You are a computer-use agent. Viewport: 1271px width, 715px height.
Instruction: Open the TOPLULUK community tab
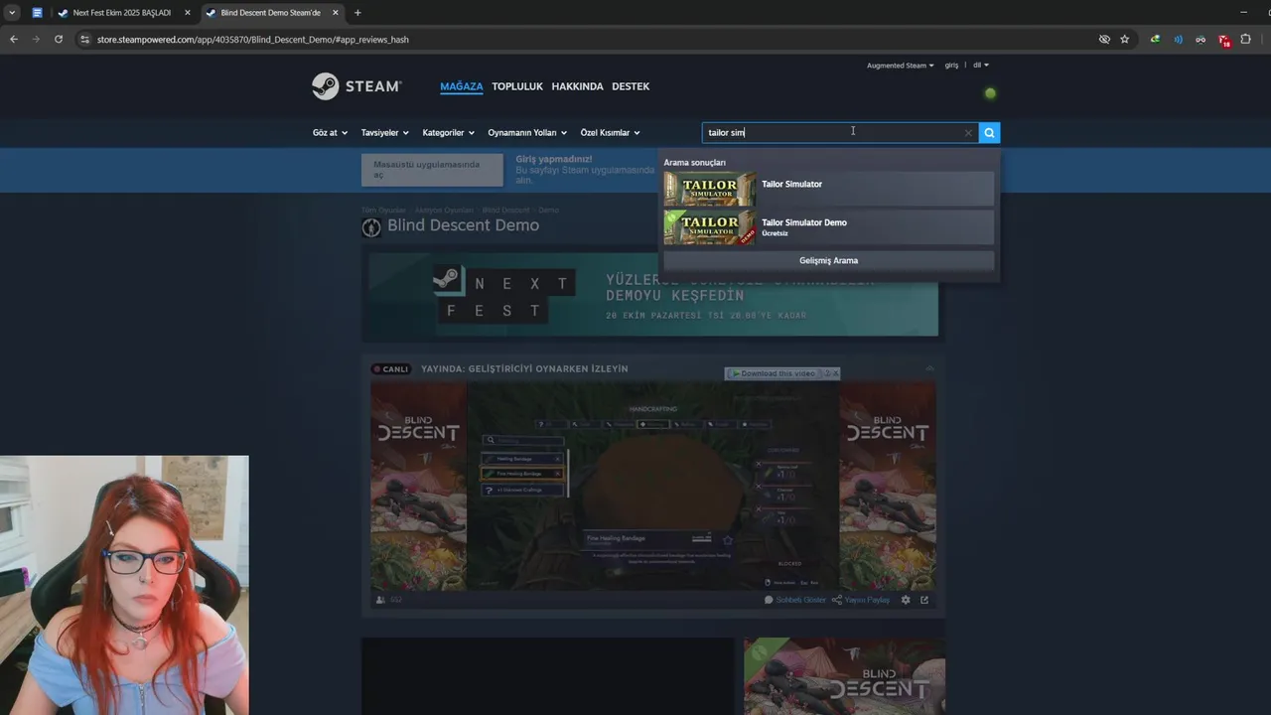pyautogui.click(x=517, y=86)
